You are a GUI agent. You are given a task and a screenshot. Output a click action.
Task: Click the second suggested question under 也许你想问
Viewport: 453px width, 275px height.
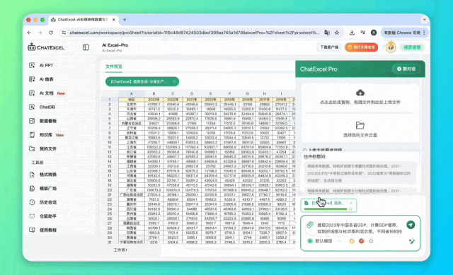coord(360,191)
